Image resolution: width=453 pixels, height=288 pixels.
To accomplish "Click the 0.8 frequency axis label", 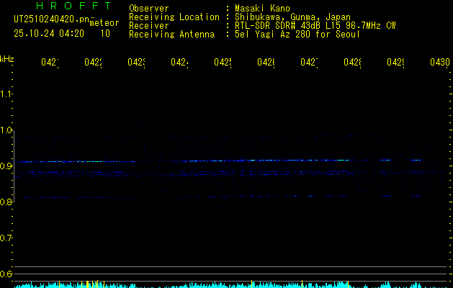I will 6,202.
